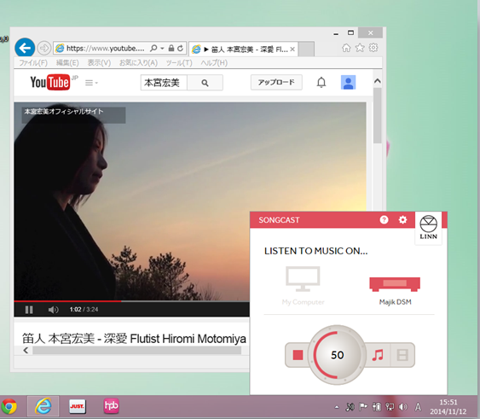Expand the YouTube guide menu dropdown
The image size is (480, 419).
click(91, 83)
